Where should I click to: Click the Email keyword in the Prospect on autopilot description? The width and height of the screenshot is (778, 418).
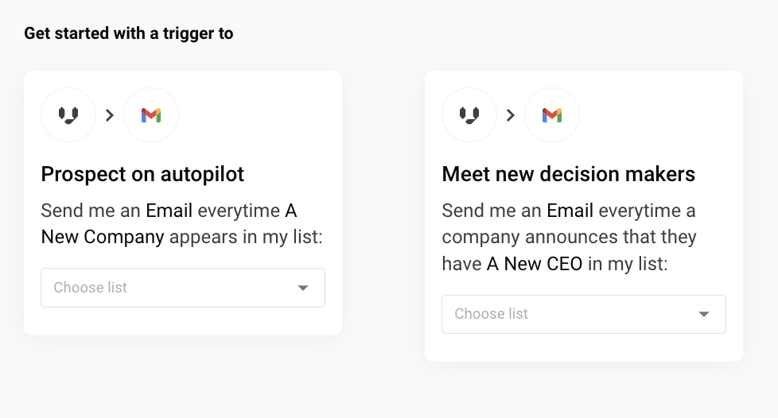coord(169,211)
